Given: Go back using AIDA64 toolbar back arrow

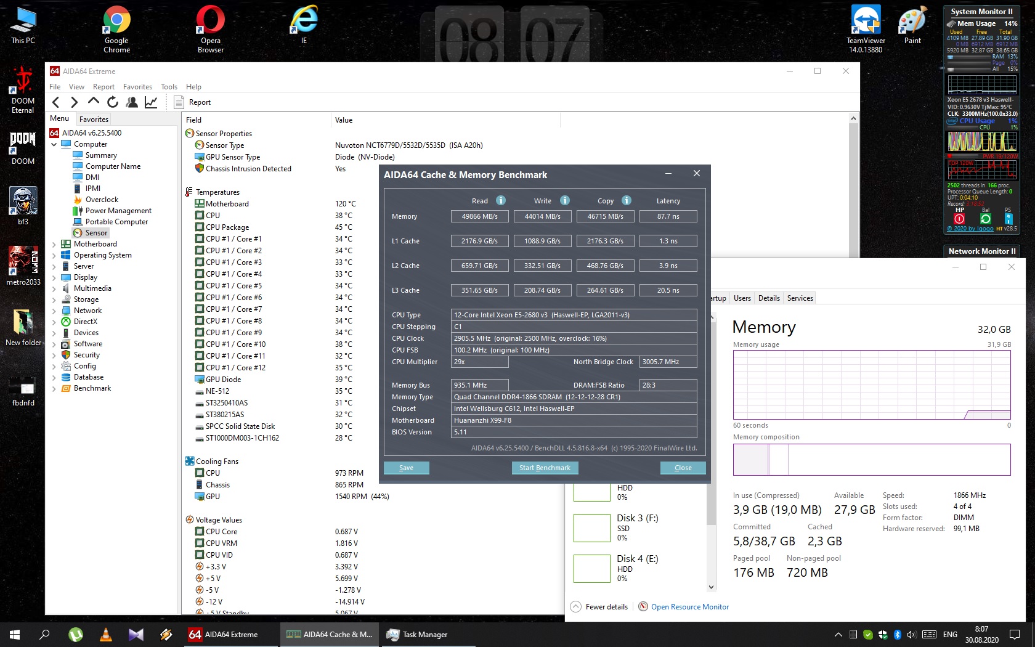Looking at the screenshot, I should pyautogui.click(x=56, y=102).
